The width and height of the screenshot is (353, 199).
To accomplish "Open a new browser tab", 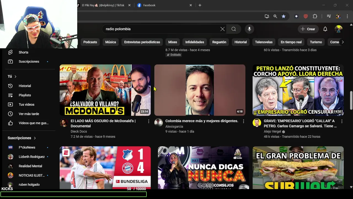I will pos(200,5).
